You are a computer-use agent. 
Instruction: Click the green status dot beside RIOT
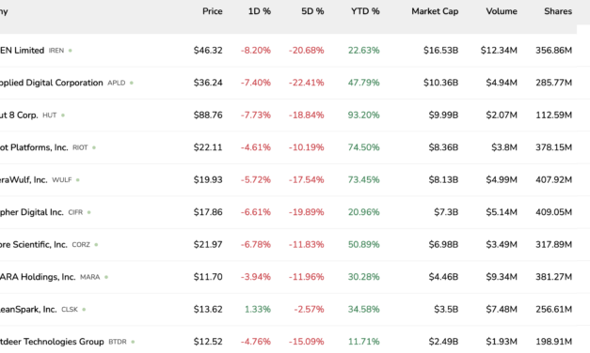(x=94, y=147)
